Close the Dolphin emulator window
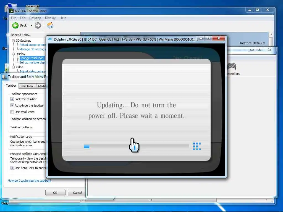 click(219, 38)
